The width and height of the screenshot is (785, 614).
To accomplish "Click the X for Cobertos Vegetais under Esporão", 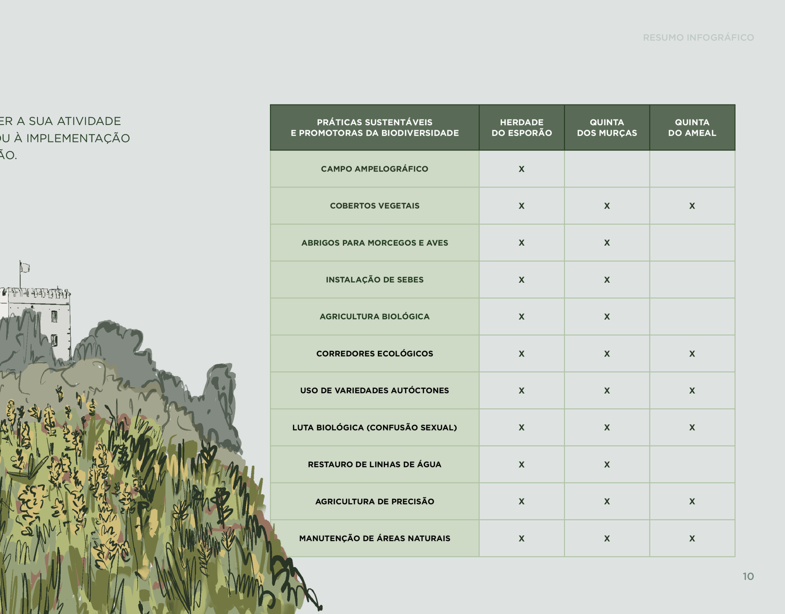I will tap(521, 206).
